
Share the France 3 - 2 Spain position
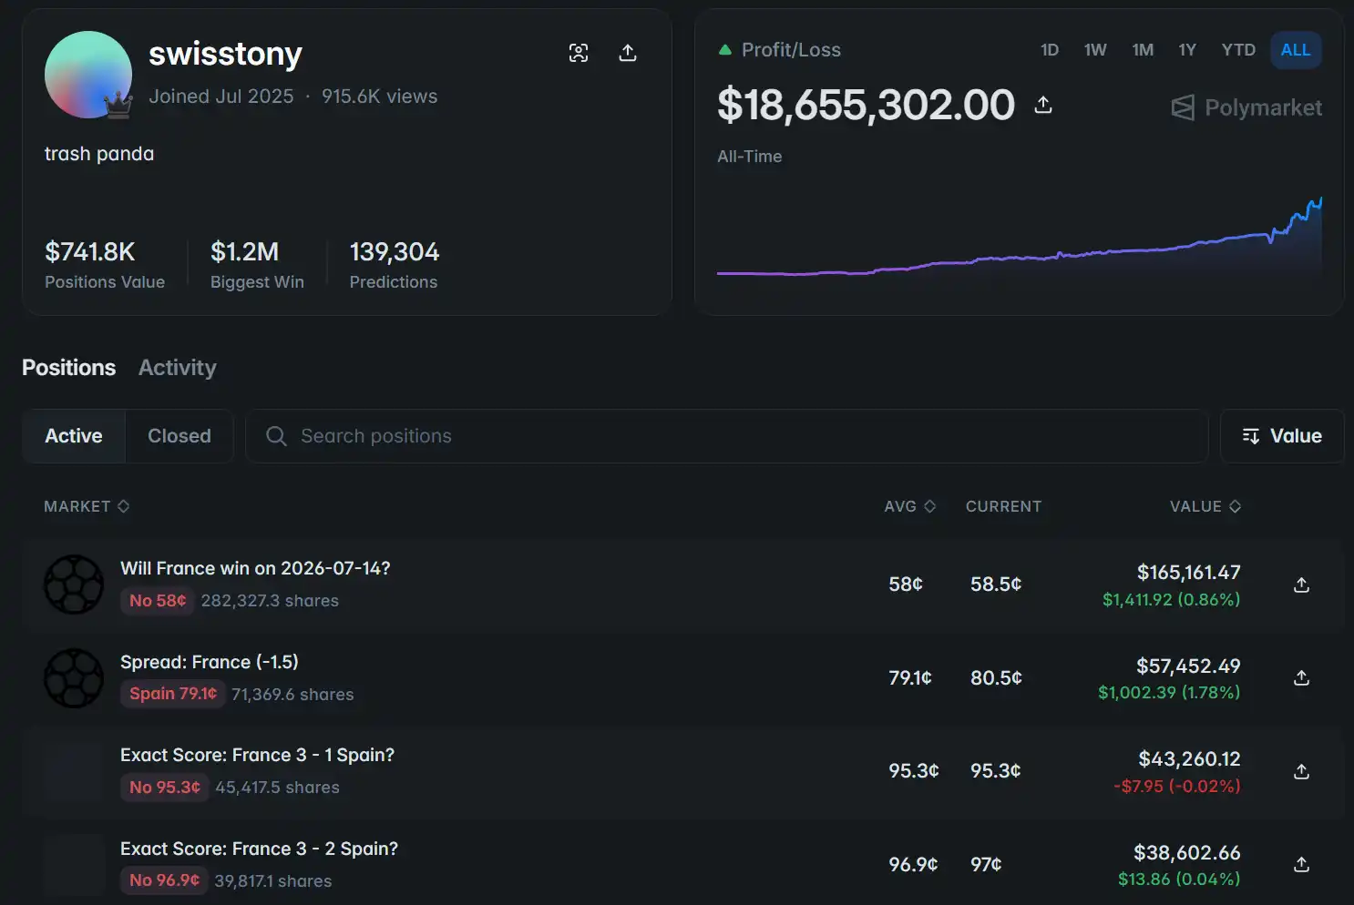pos(1301,864)
